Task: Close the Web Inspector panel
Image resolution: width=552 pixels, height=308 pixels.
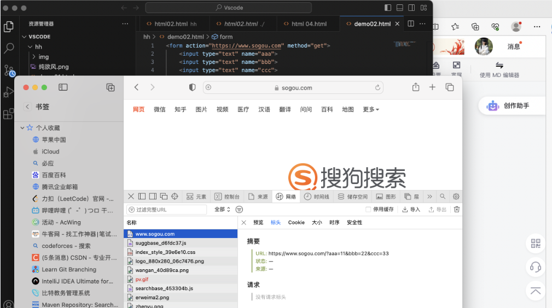Action: coord(131,196)
